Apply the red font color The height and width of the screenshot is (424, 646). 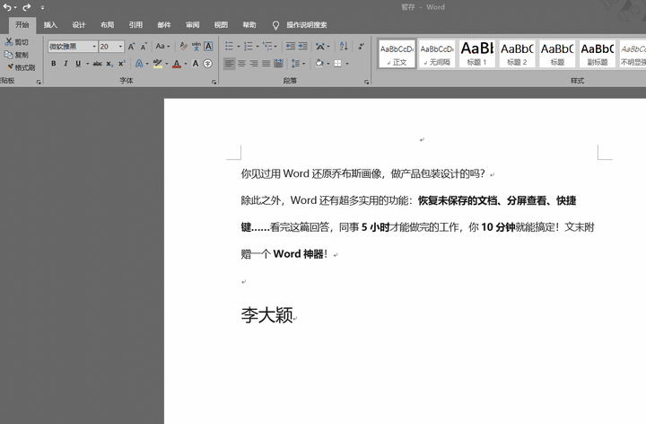[177, 64]
